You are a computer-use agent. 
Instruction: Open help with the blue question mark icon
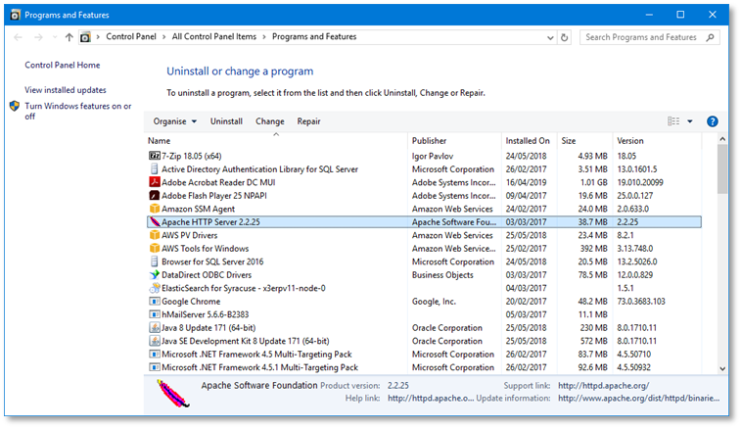(713, 121)
